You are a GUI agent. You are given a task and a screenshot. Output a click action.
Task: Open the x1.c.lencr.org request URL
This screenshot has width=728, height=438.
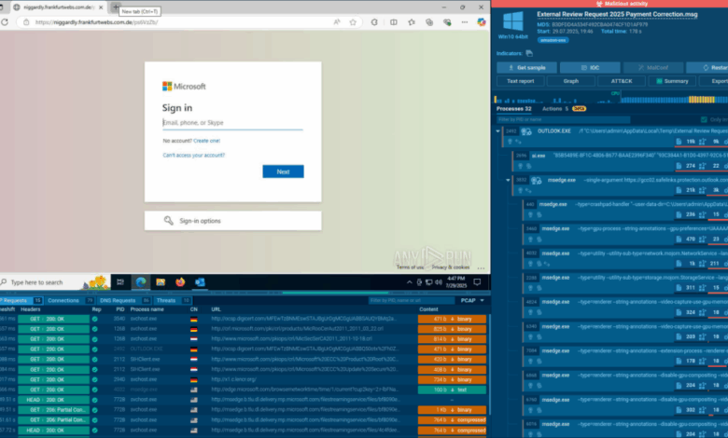pyautogui.click(x=234, y=379)
